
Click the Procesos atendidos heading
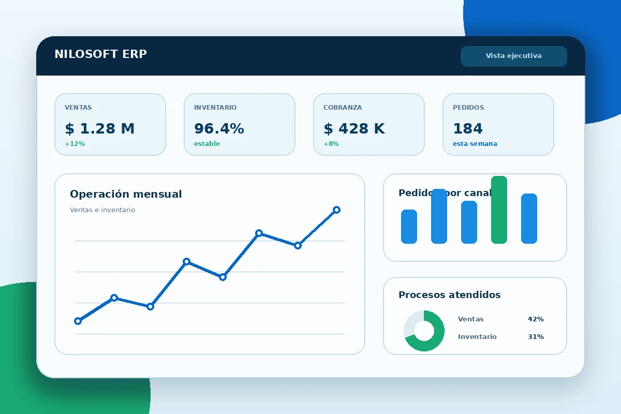450,295
